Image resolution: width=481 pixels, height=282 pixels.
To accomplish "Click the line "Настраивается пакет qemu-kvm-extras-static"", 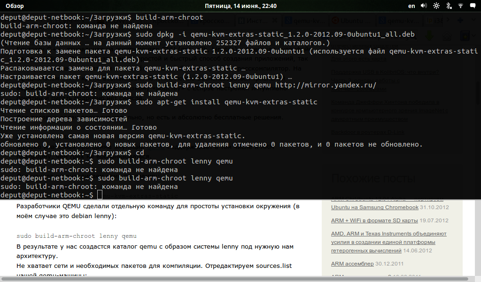I will tap(146, 77).
